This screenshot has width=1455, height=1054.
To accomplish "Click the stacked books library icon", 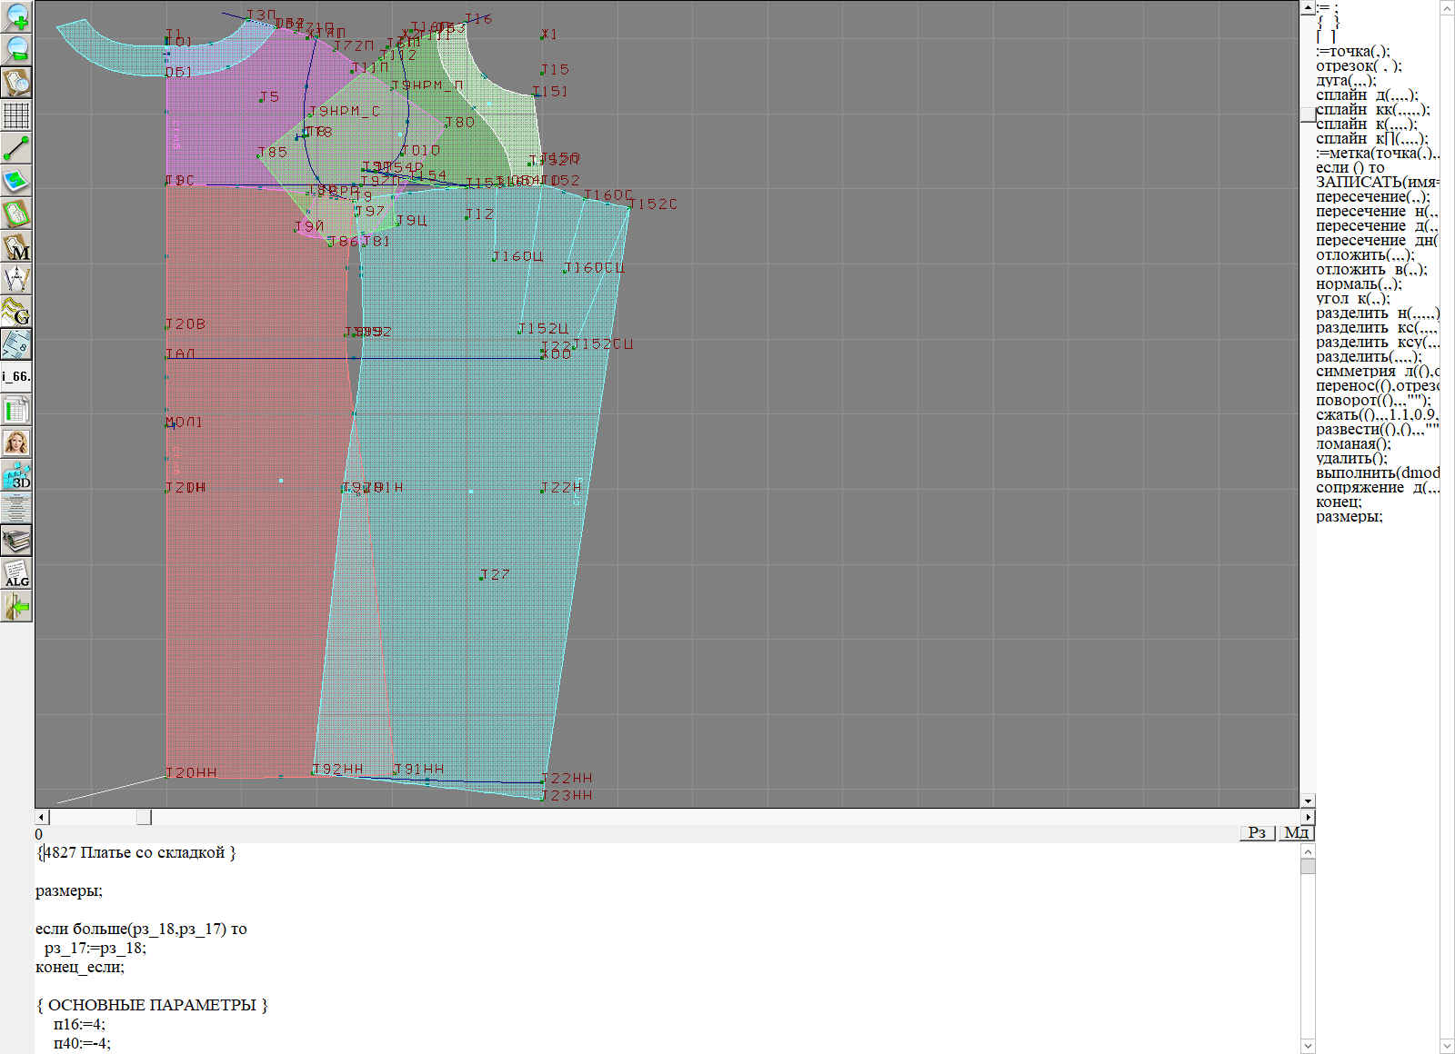I will point(16,541).
